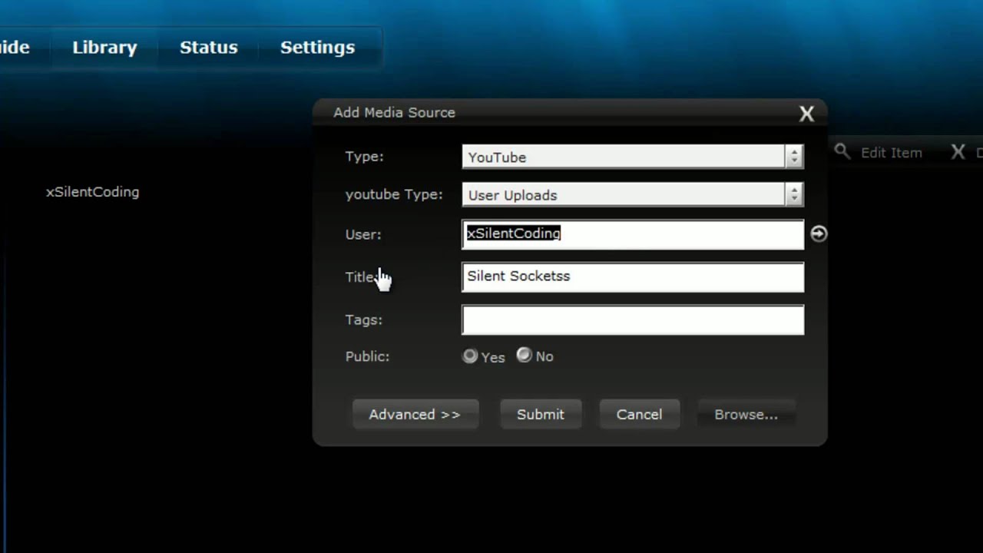Open the Type dropdown showing YouTube
Image resolution: width=983 pixels, height=553 pixels.
pyautogui.click(x=633, y=157)
